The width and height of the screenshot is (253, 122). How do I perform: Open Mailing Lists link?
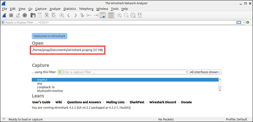(115, 102)
